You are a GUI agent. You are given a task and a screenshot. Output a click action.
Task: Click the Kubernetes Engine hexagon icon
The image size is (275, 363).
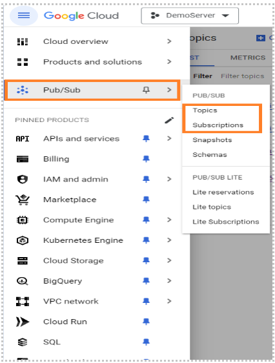(x=23, y=240)
